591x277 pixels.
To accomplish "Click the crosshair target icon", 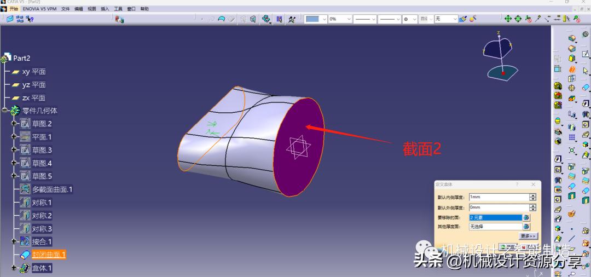I will [x=571, y=88].
